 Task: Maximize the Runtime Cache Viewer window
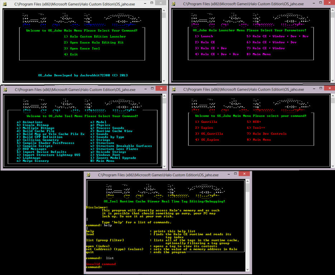[x=235, y=174]
